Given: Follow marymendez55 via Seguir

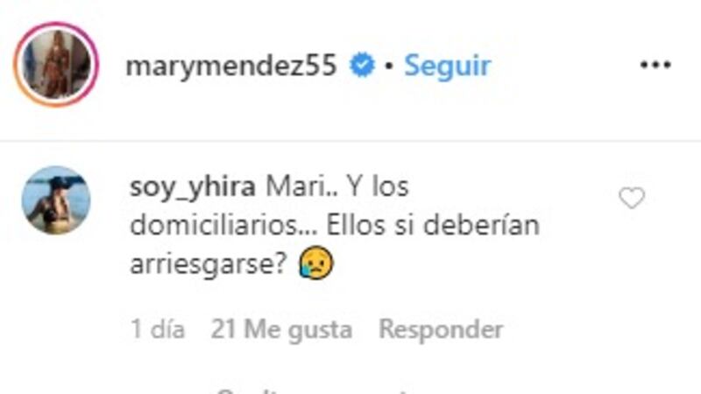Looking at the screenshot, I should tap(448, 67).
